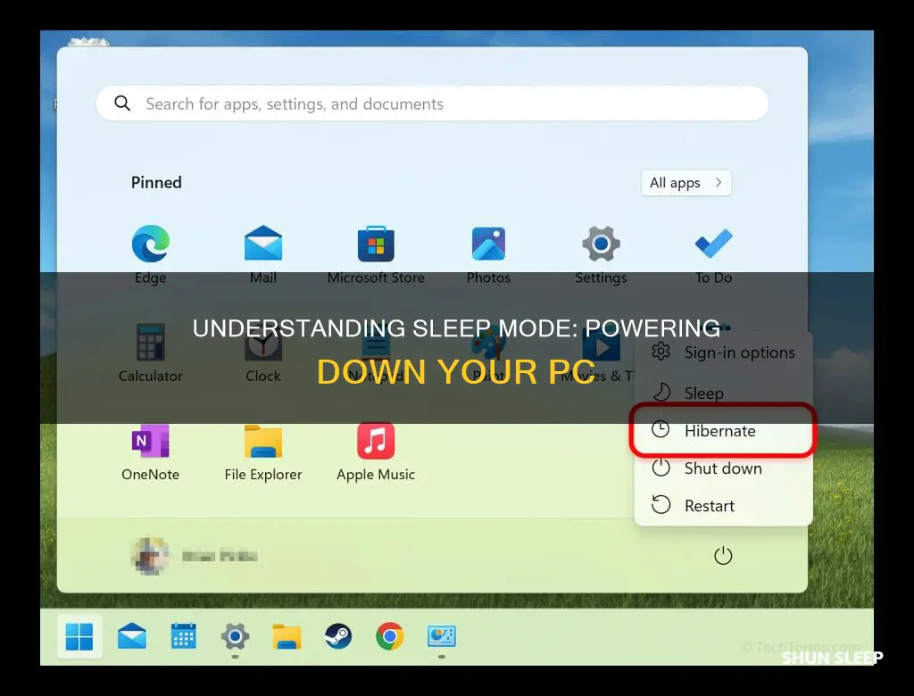Select Hibernate in the power menu

(x=723, y=431)
